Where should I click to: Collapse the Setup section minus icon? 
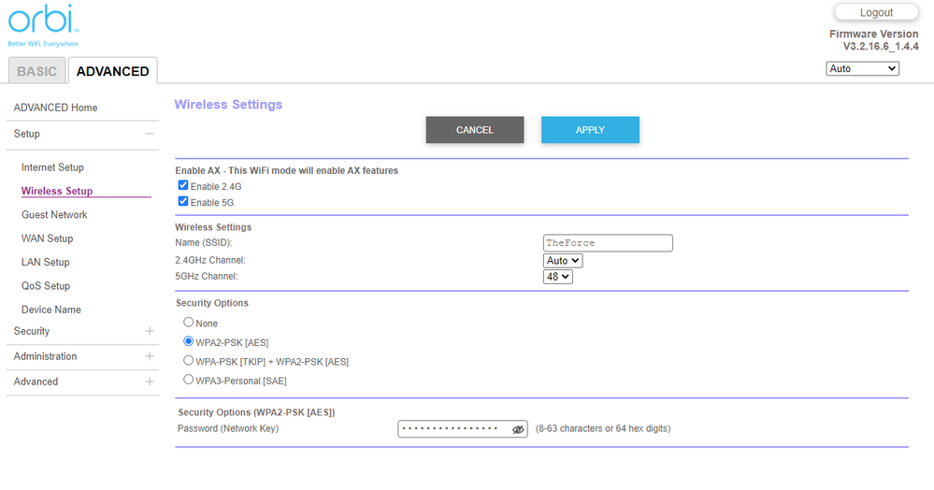[150, 134]
